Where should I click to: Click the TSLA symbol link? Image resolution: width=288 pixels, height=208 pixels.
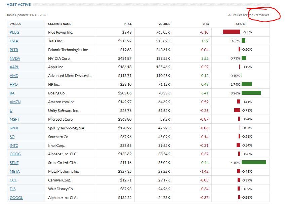(14, 41)
